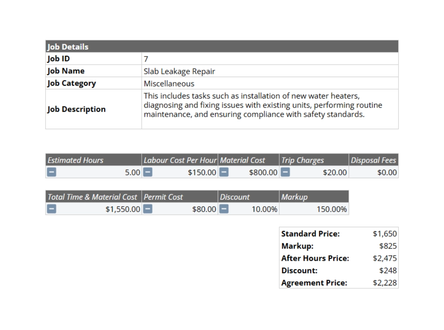Select the After Hours Price row
The height and width of the screenshot is (330, 444).
click(339, 258)
